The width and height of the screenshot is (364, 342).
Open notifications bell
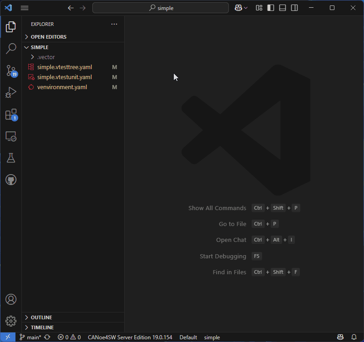coord(354,337)
